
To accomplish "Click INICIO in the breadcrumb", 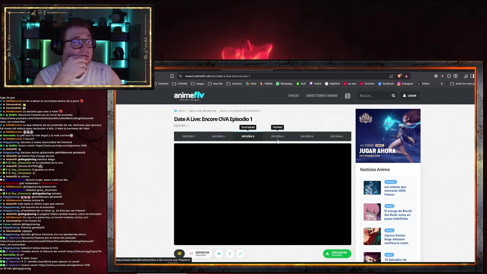I will [182, 111].
